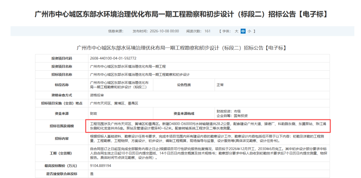This screenshot has height=178, width=361.
Task: Click the 公告性质 label cell
Action: (184, 85)
